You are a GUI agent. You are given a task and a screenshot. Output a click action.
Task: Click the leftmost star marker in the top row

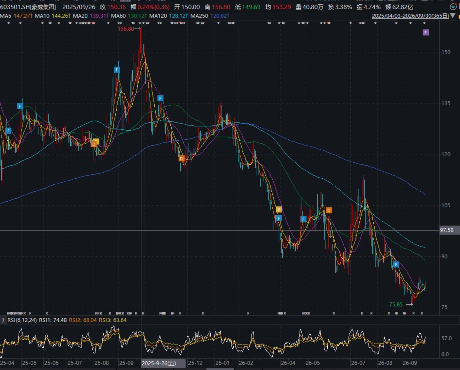click(x=8, y=23)
